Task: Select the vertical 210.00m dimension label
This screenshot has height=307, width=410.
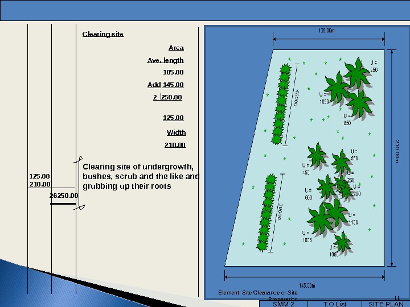Action: pyautogui.click(x=397, y=151)
